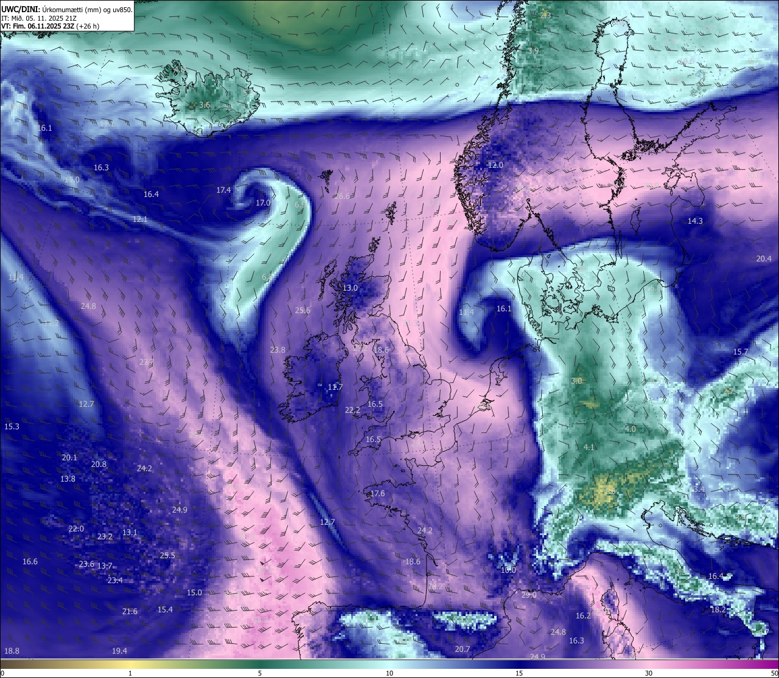Click the 22.2 value in the Irish Sea
779x678 pixels.
352,410
